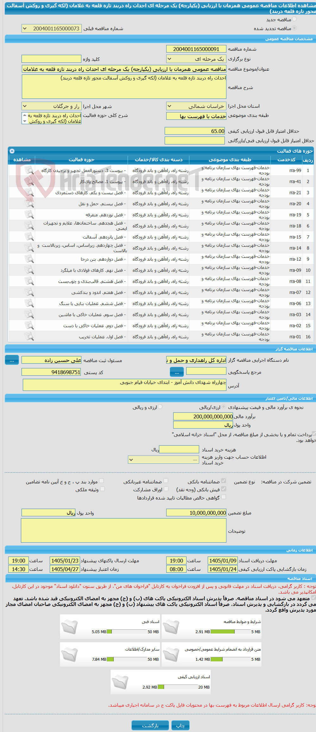Screen dimensions: 316x732
Task: Click ellipsis button beside مرجع پاسخگویی
Action: point(177,372)
